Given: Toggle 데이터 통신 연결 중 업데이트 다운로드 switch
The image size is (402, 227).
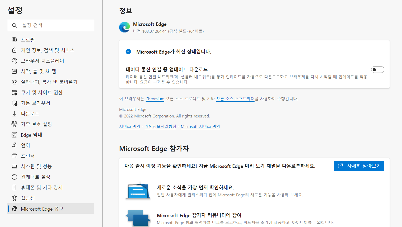Looking at the screenshot, I should [x=377, y=70].
